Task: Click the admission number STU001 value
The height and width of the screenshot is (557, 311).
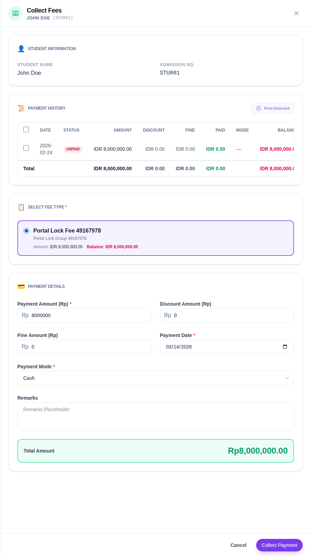Action: (170, 73)
